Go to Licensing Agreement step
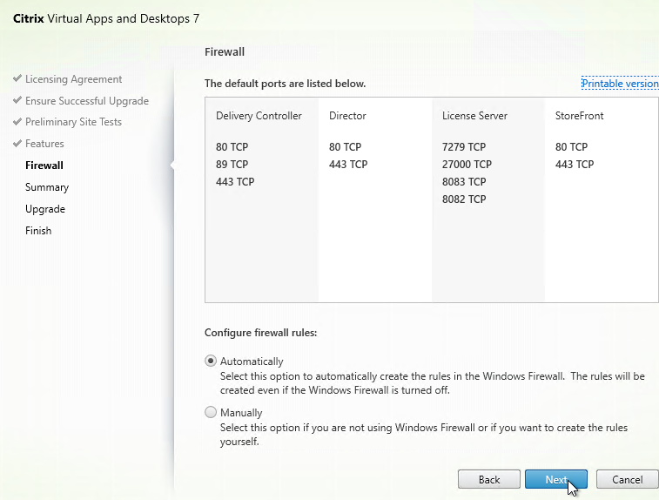Viewport: 659px width, 500px height. click(73, 79)
